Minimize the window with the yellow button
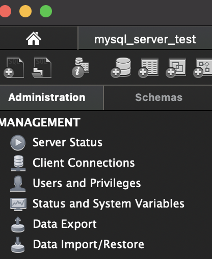The image size is (212, 259). 25,11
